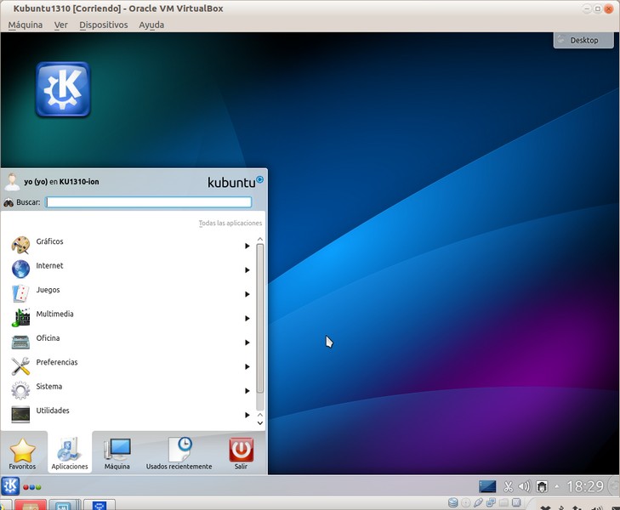Click in the Buscar search field
Image resolution: width=620 pixels, height=510 pixels.
[149, 202]
